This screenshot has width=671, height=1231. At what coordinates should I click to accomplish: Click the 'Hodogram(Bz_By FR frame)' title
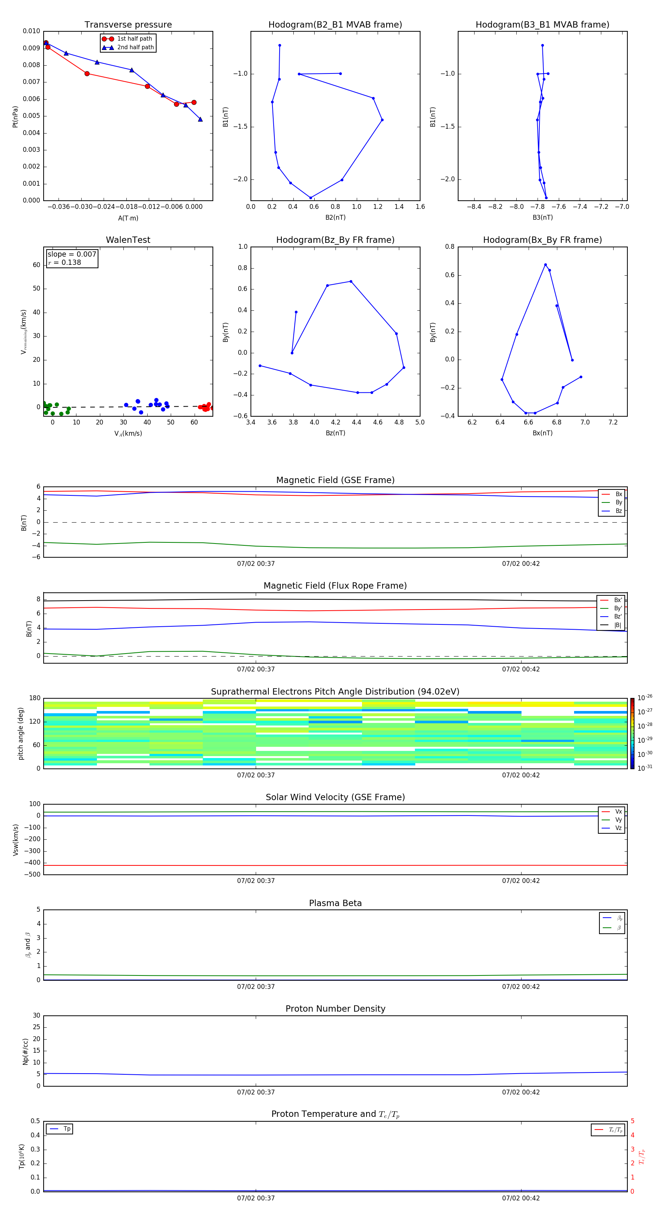(x=335, y=240)
